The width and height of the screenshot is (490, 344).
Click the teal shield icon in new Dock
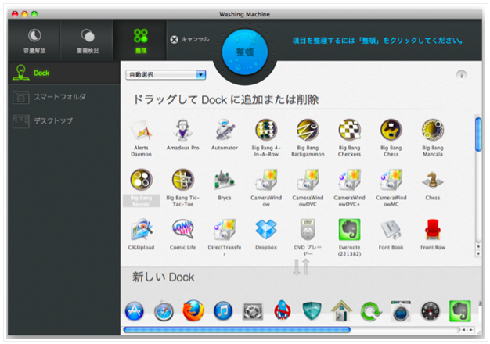(x=312, y=311)
